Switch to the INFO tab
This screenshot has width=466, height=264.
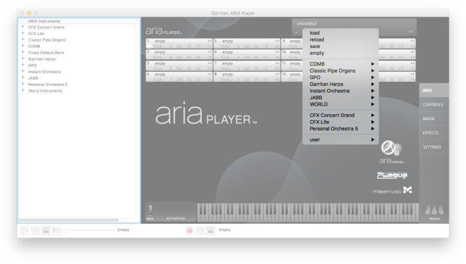(x=434, y=90)
